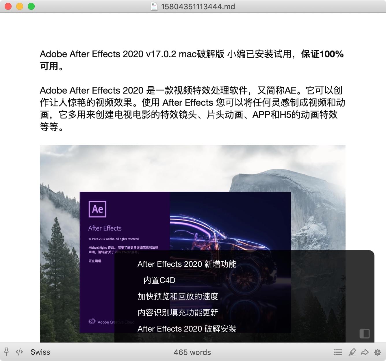Toggle the outline list icon

coord(338,352)
